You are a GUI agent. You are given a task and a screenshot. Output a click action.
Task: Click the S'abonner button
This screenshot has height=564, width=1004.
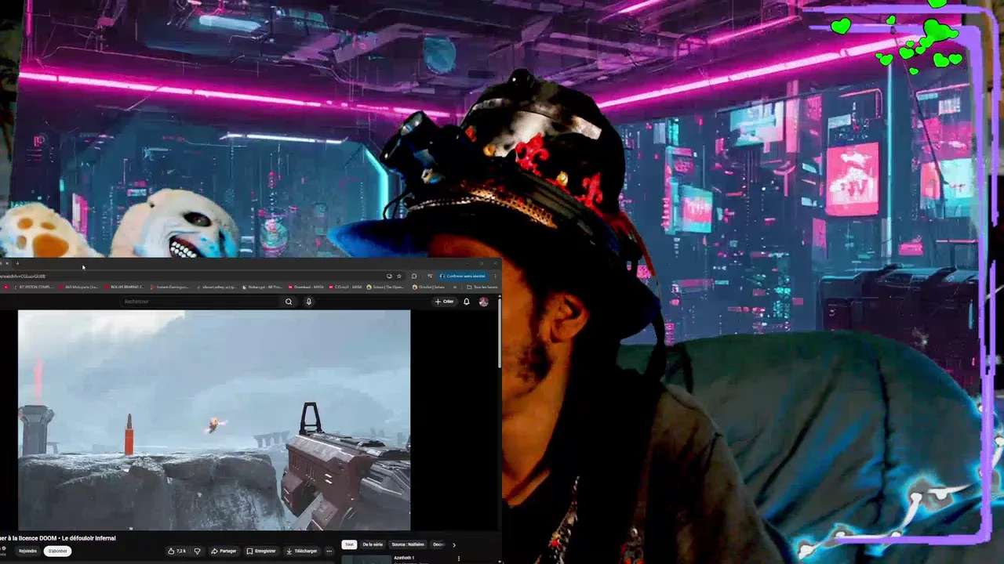tap(57, 551)
